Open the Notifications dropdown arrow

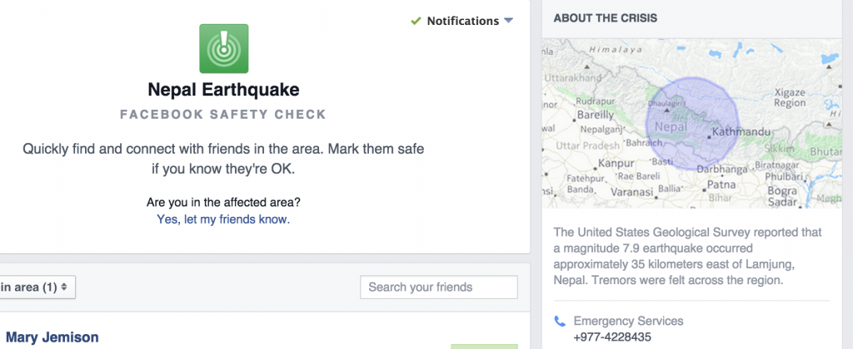pyautogui.click(x=508, y=21)
